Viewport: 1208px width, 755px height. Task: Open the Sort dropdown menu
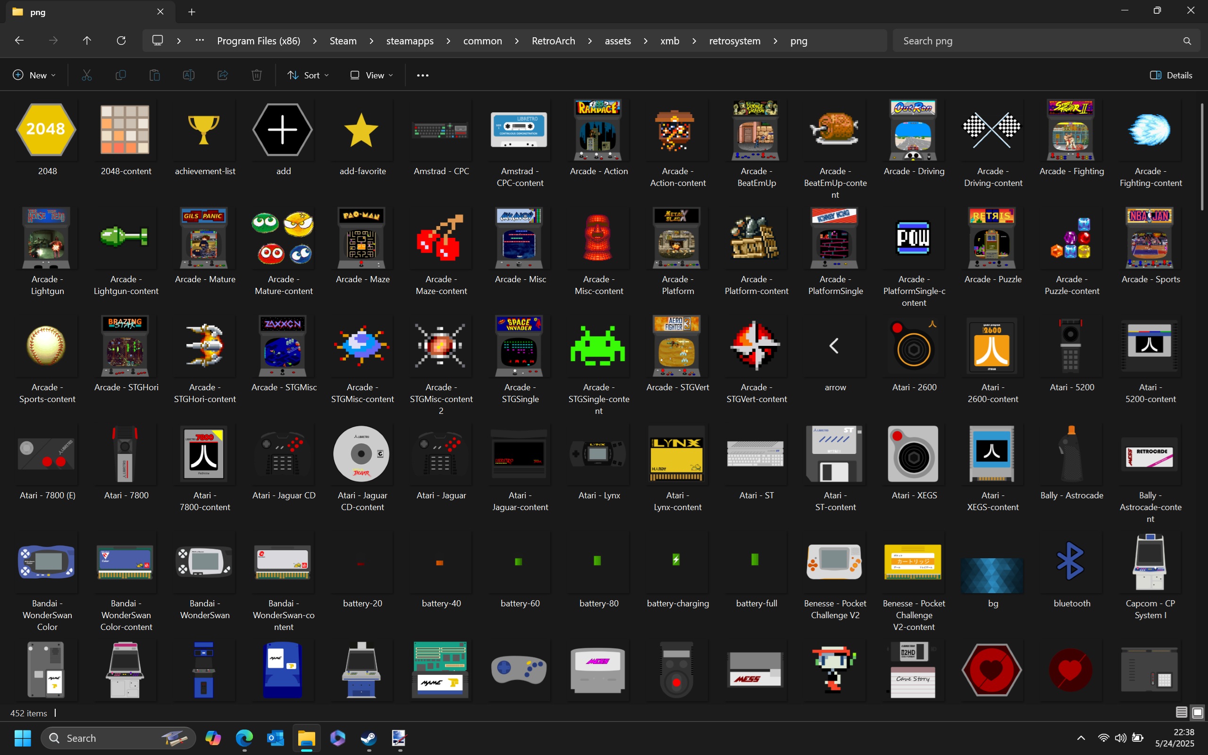(x=308, y=75)
